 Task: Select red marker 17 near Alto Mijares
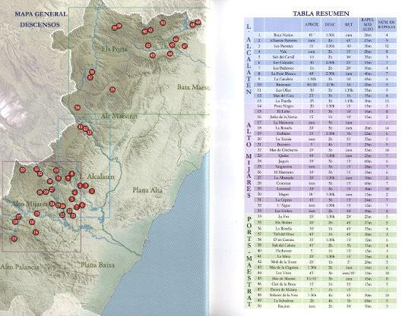click(18, 217)
